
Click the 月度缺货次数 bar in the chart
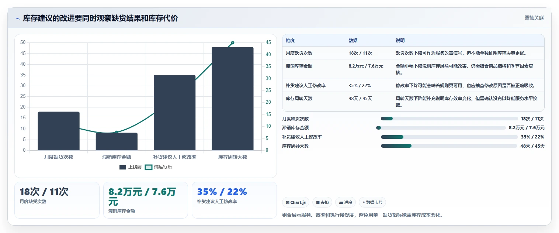click(x=59, y=131)
